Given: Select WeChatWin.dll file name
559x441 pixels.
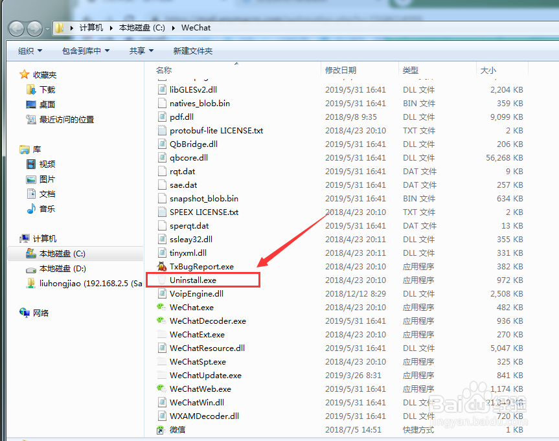Looking at the screenshot, I should point(197,403).
